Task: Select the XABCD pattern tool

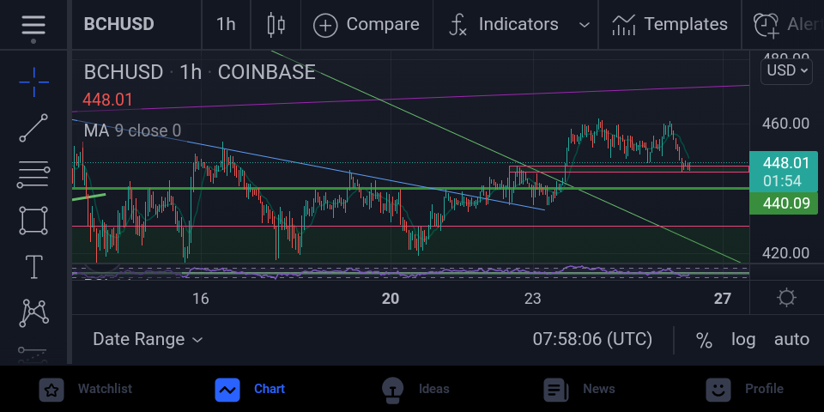Action: pyautogui.click(x=34, y=312)
